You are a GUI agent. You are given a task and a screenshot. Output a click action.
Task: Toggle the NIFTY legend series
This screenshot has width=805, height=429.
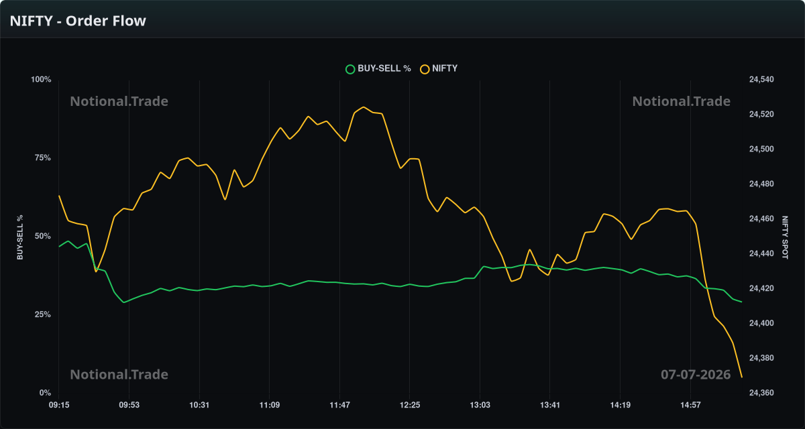tap(439, 68)
